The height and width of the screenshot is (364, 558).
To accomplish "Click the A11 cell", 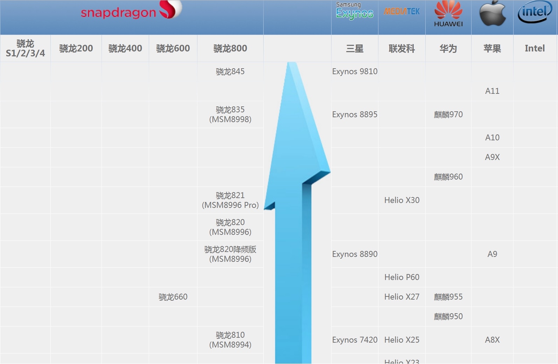I will [x=493, y=91].
